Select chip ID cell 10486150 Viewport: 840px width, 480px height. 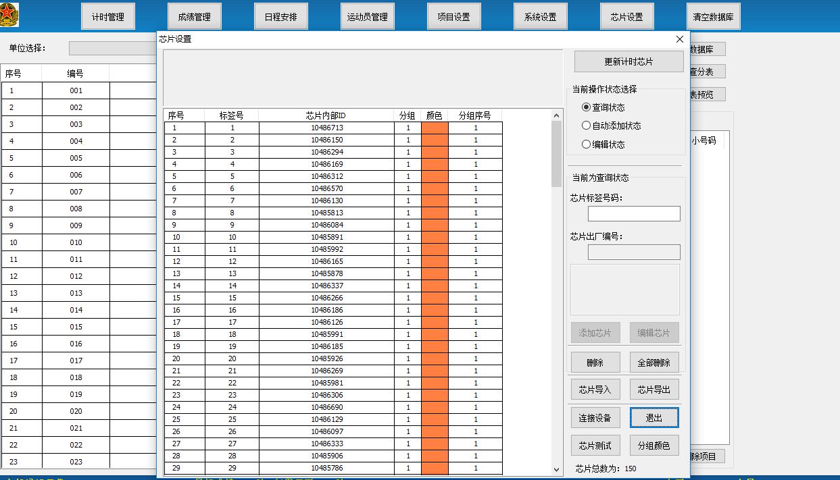pos(326,140)
